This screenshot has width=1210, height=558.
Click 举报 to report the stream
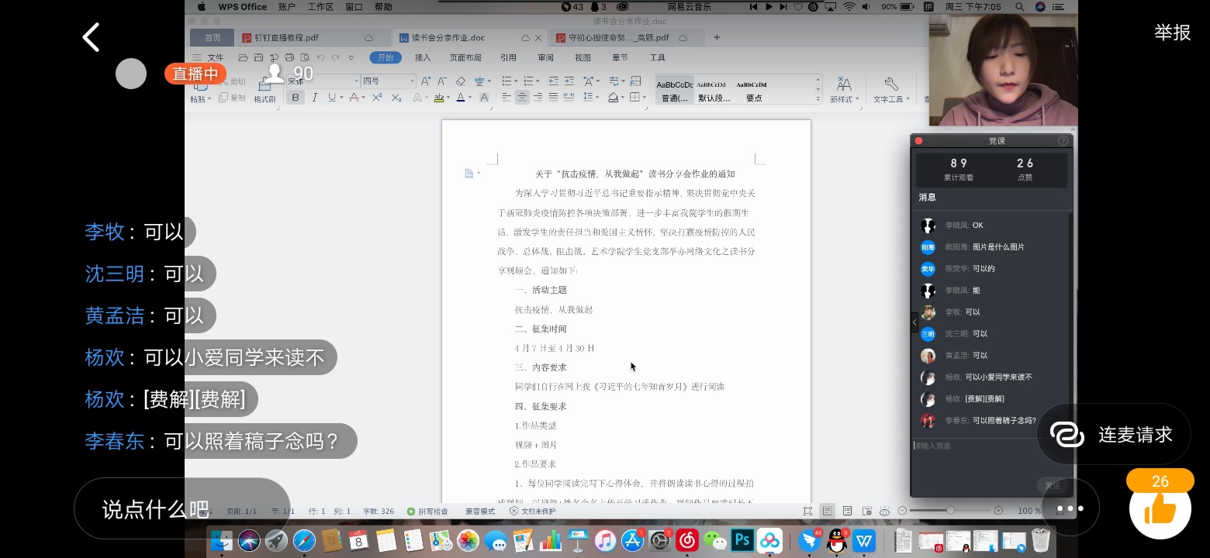pyautogui.click(x=1172, y=33)
